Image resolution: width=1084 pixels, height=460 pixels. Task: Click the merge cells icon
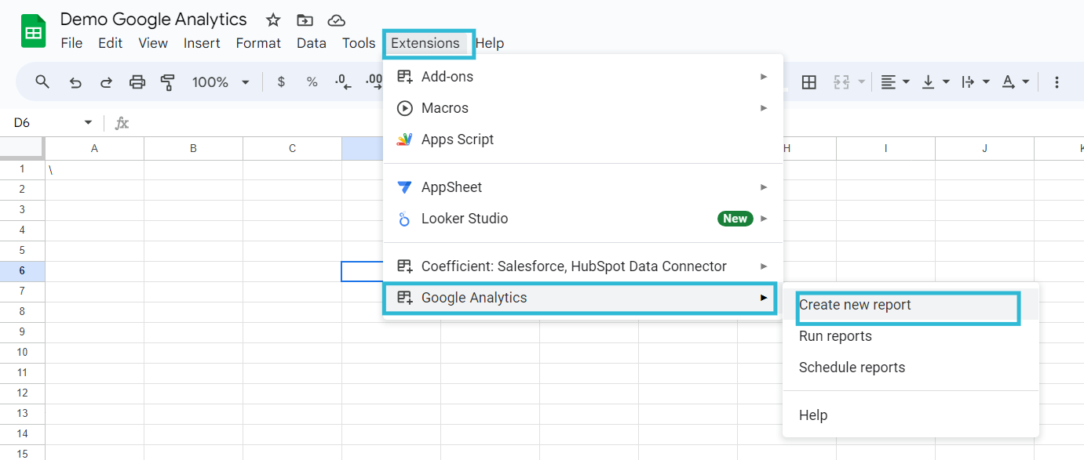point(841,81)
